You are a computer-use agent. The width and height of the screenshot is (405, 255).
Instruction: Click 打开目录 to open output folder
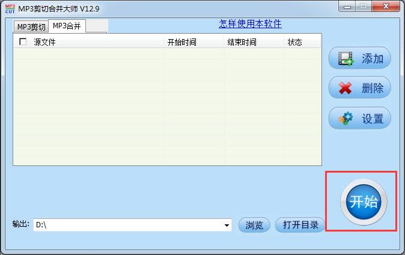click(x=300, y=225)
